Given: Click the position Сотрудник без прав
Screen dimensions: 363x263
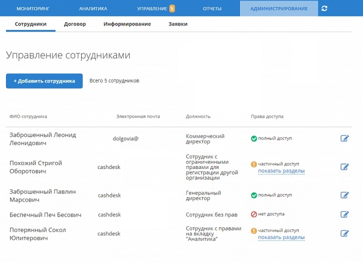Looking at the screenshot, I should 212,215.
